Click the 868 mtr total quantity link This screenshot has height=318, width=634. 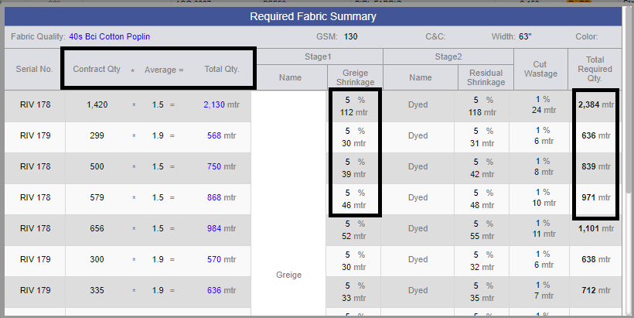[x=221, y=197]
